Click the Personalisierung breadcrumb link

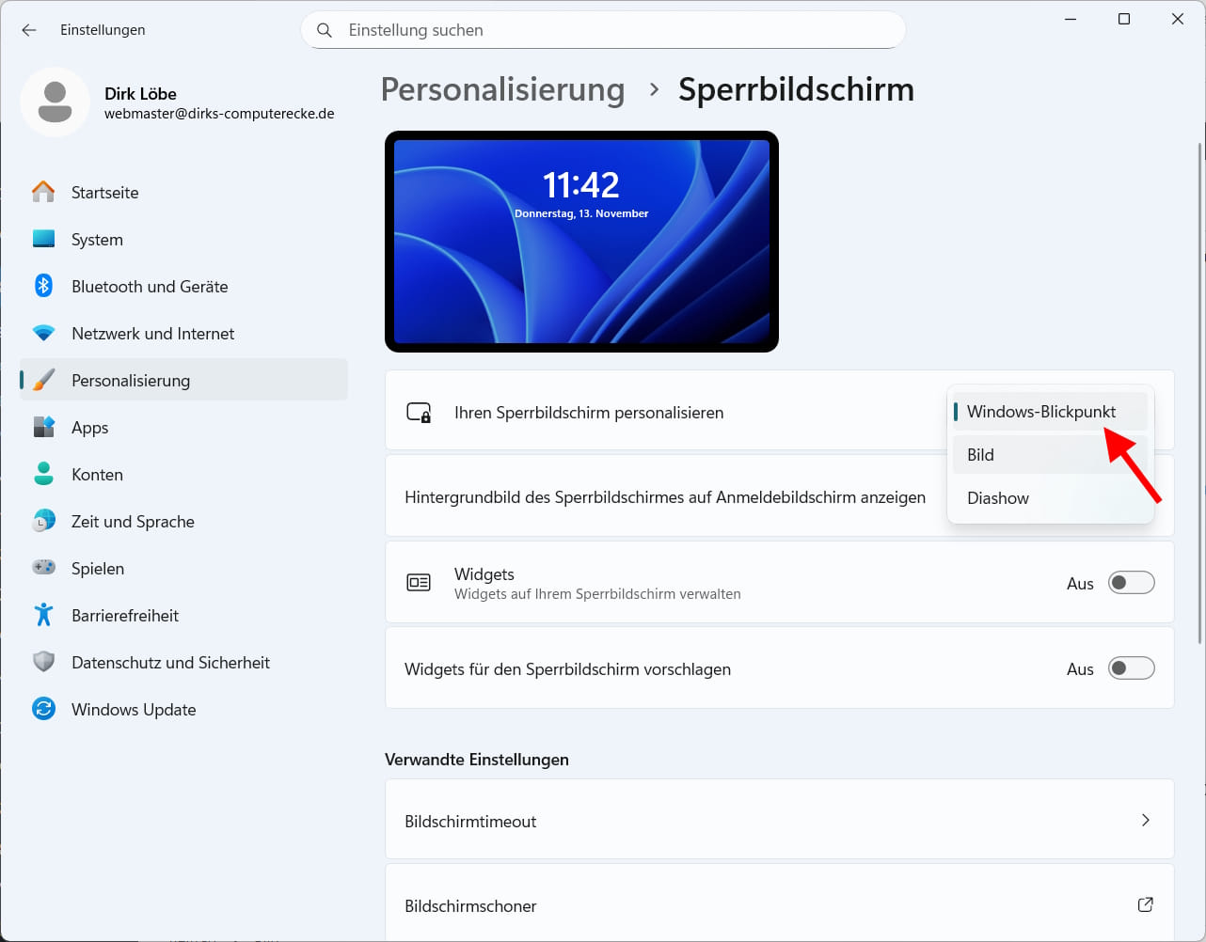(x=502, y=89)
